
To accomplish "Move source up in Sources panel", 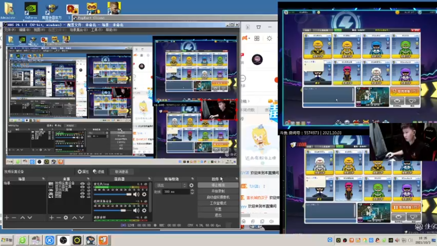I will pyautogui.click(x=74, y=218).
